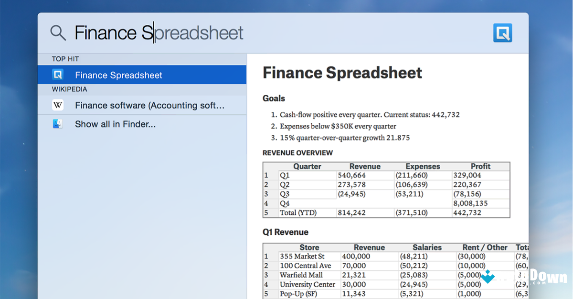Click the Wikipedia W icon

point(58,105)
